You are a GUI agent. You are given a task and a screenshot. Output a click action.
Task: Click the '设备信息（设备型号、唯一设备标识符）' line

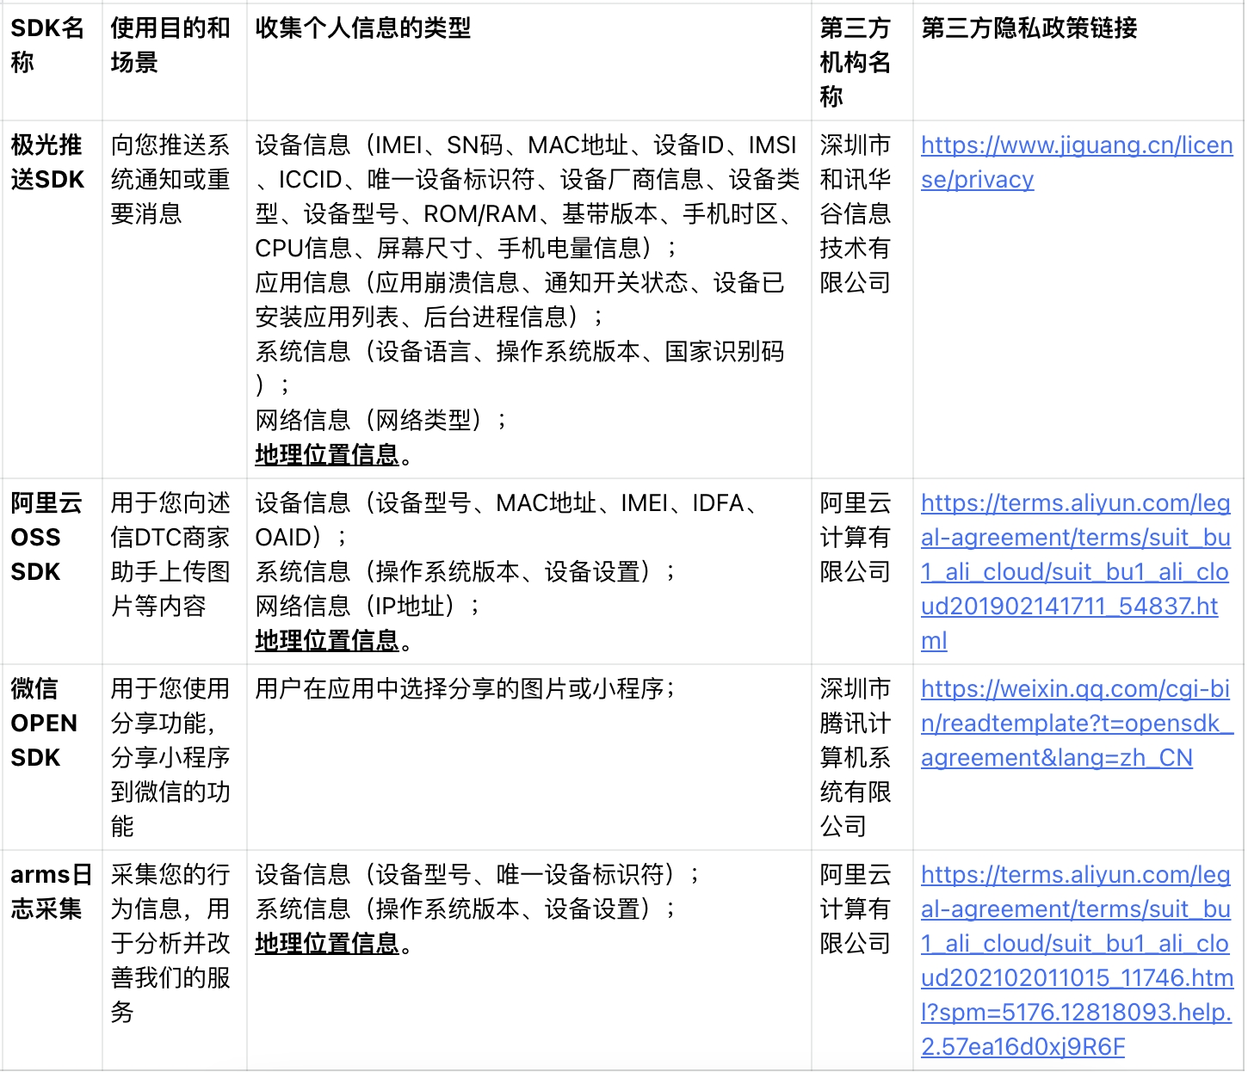coord(478,874)
